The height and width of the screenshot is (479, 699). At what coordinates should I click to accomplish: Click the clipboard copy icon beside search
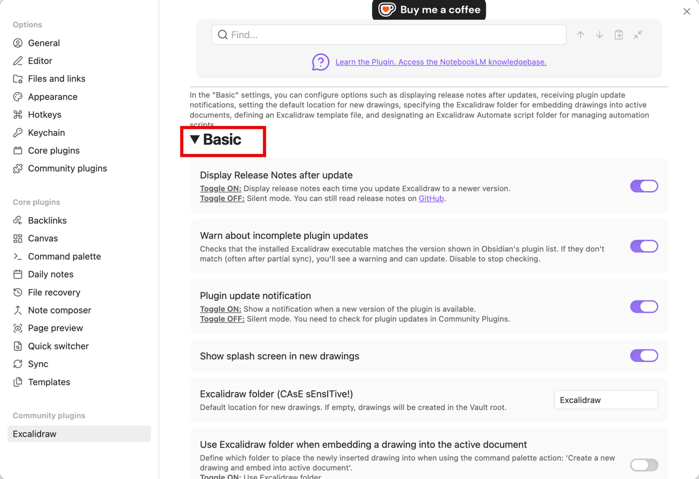[619, 34]
